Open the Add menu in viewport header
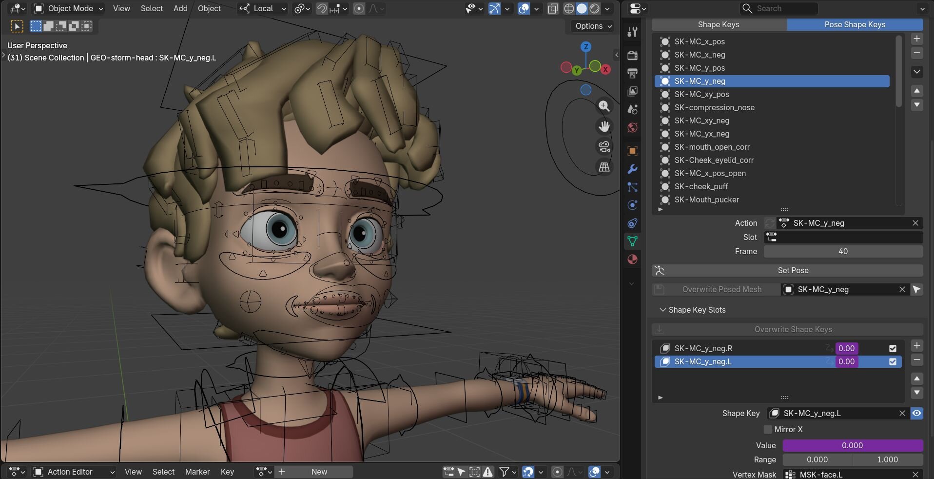Viewport: 934px width, 479px height. [x=180, y=8]
